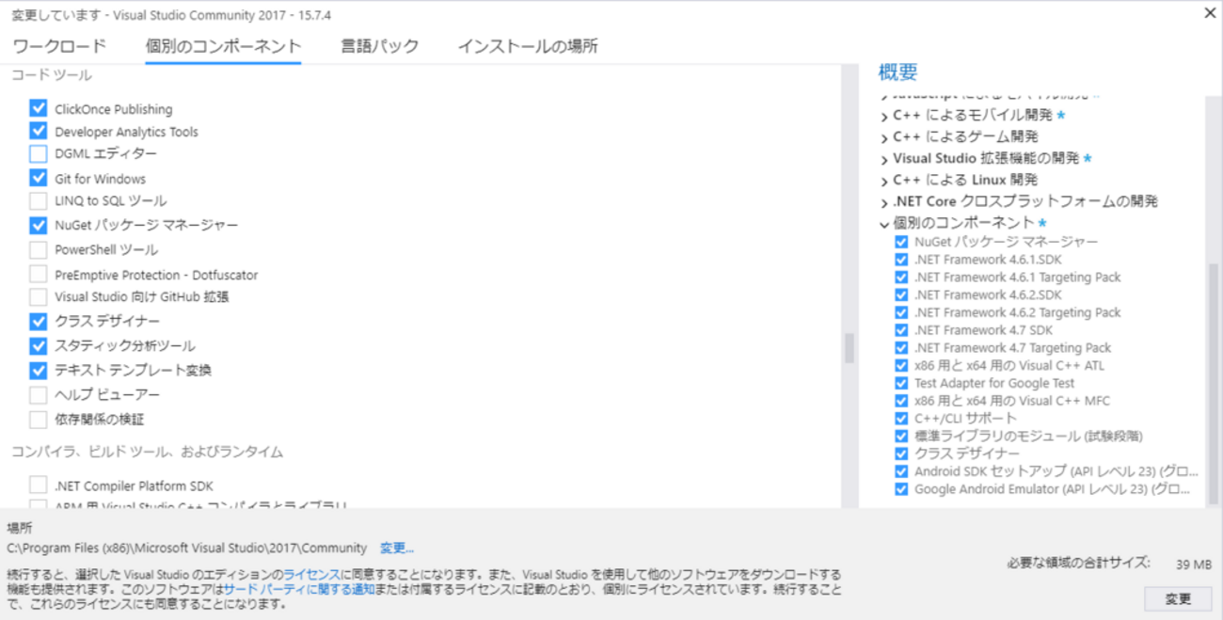Expand C++ による Linux 開発
The image size is (1223, 620).
(x=884, y=181)
